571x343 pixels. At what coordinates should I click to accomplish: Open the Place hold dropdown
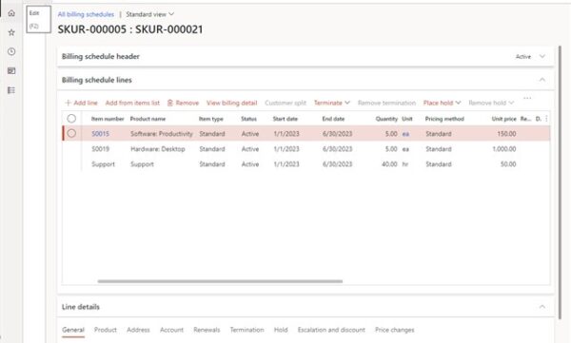click(x=442, y=103)
